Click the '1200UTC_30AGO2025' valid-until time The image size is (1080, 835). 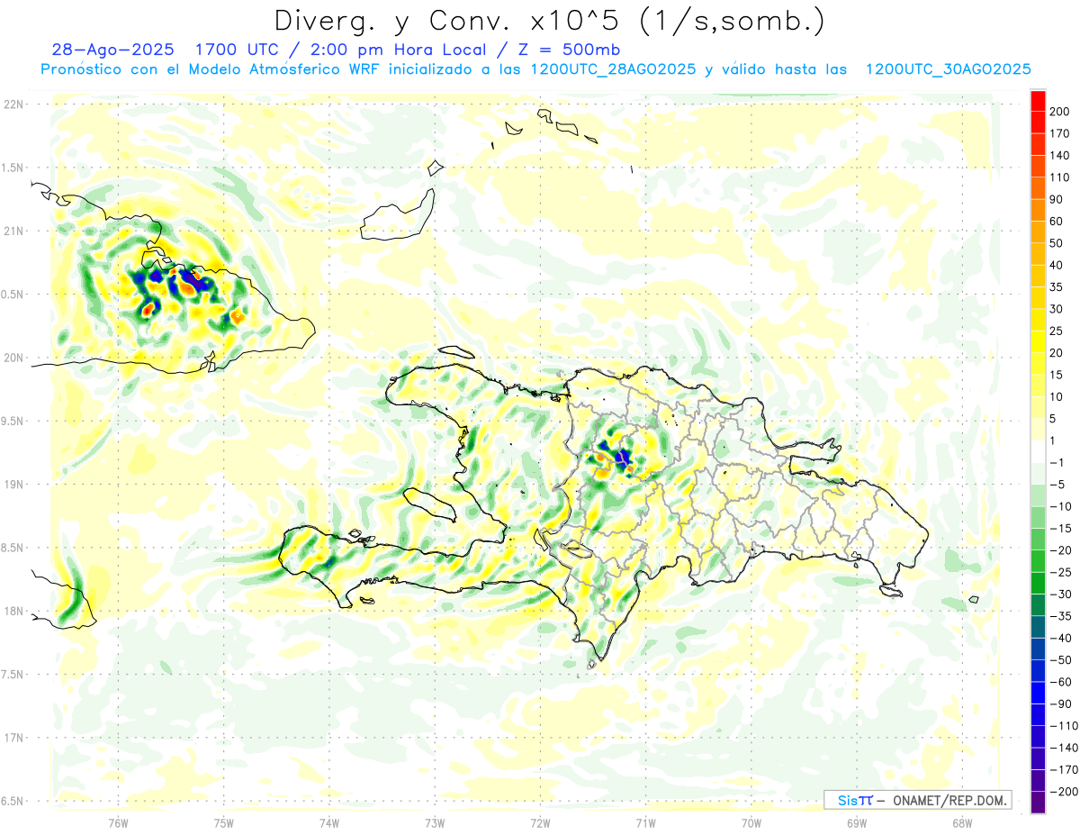point(948,69)
